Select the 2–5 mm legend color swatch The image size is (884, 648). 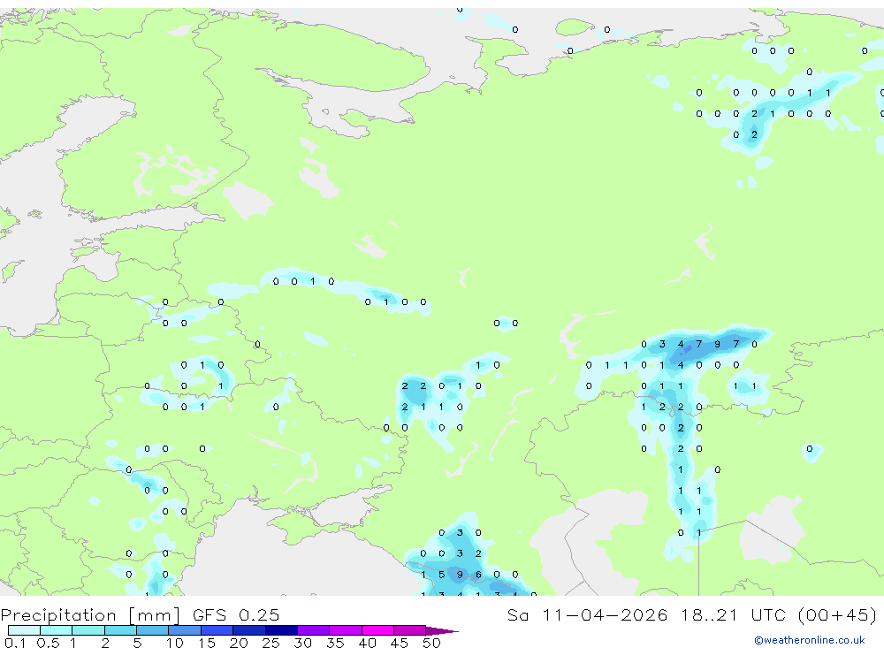(120, 630)
